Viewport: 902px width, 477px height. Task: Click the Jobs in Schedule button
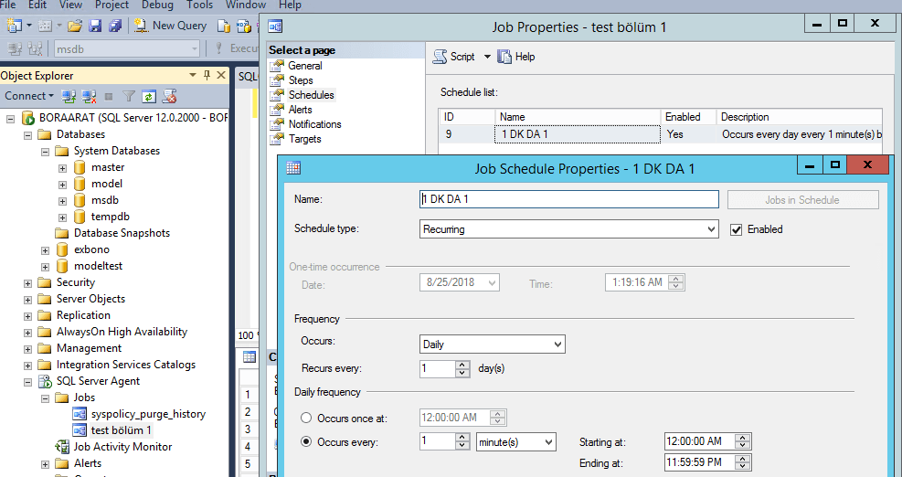tap(802, 199)
